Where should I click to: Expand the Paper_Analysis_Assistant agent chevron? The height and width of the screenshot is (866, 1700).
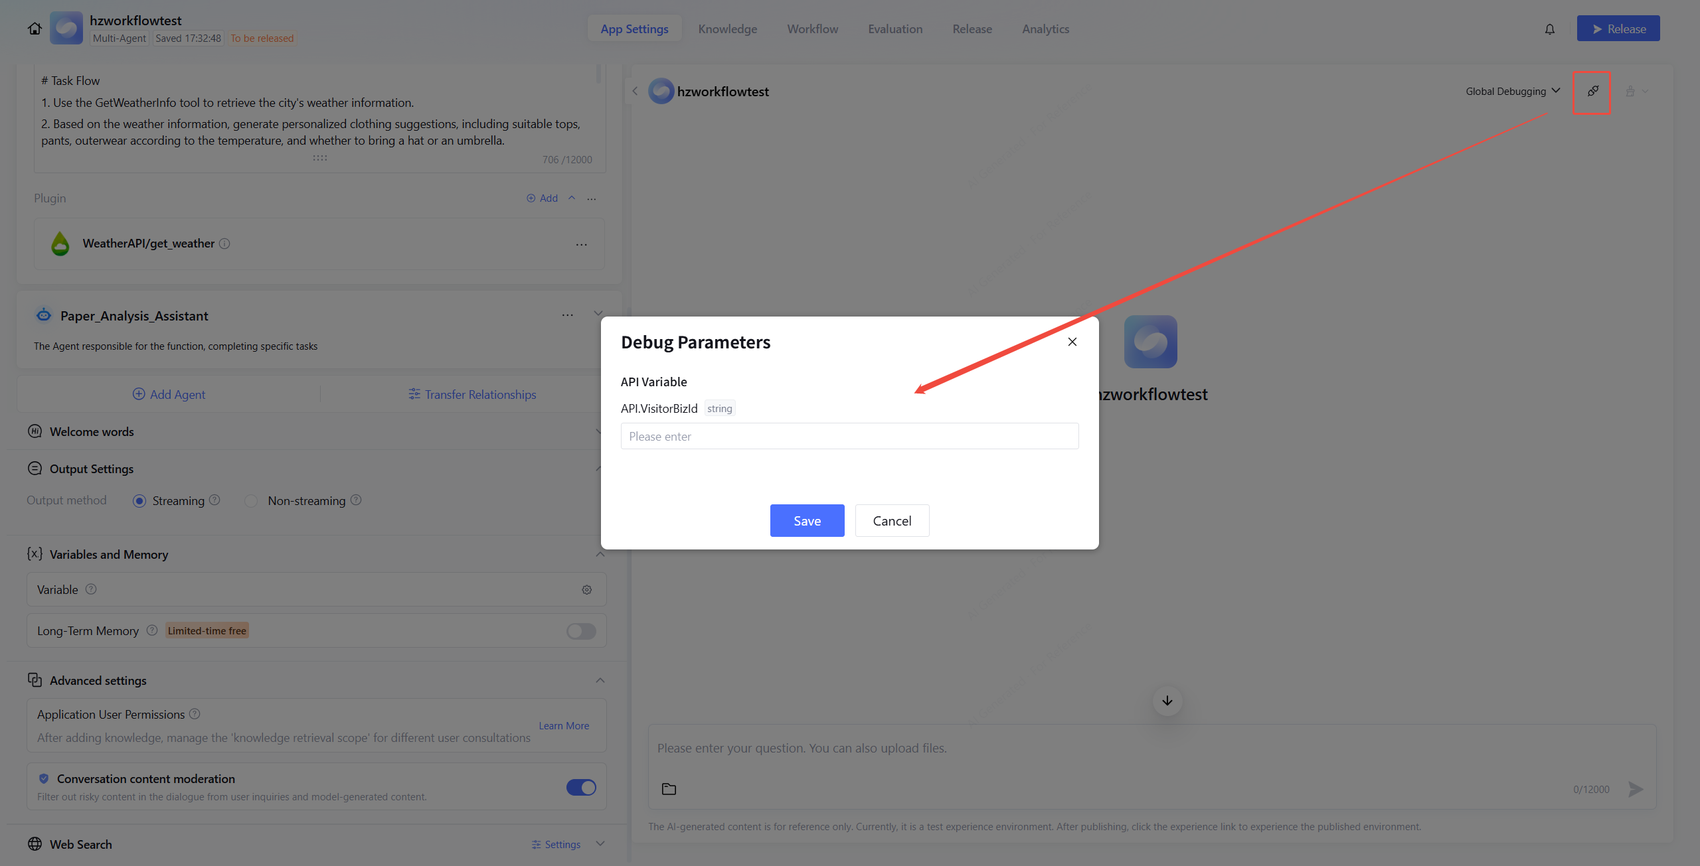tap(598, 314)
